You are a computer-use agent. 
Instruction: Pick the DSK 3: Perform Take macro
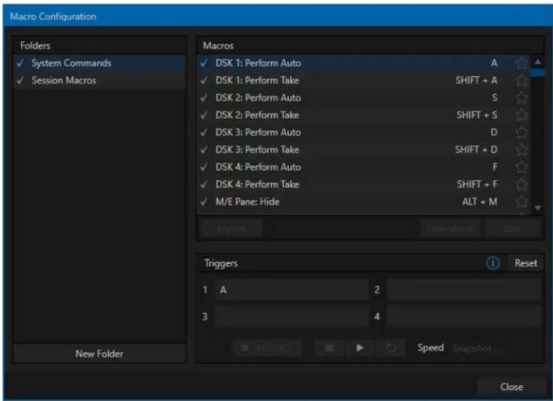click(364, 149)
